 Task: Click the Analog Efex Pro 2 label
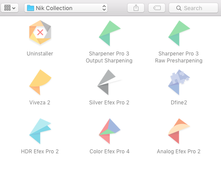click(179, 152)
